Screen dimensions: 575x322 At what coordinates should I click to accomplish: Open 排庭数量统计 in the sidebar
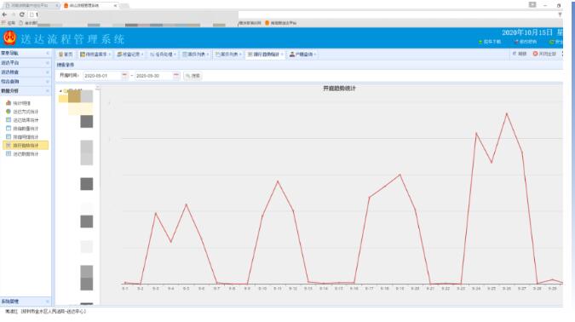click(x=22, y=129)
